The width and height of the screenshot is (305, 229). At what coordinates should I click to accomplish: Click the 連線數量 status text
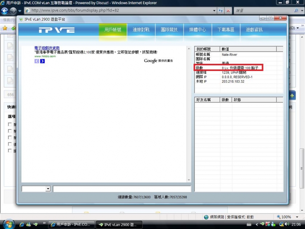[x=134, y=197]
